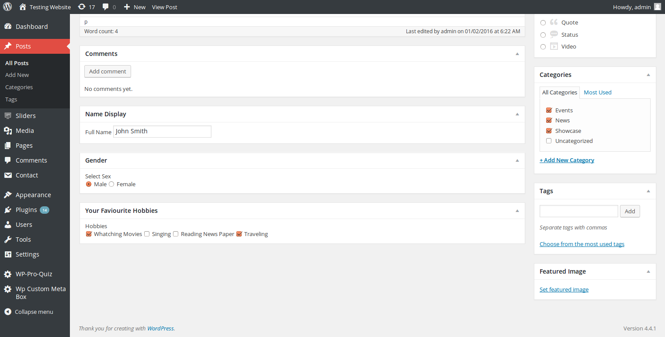Viewport: 665px width, 337px height.
Task: Select the Video format radio button
Action: click(543, 46)
